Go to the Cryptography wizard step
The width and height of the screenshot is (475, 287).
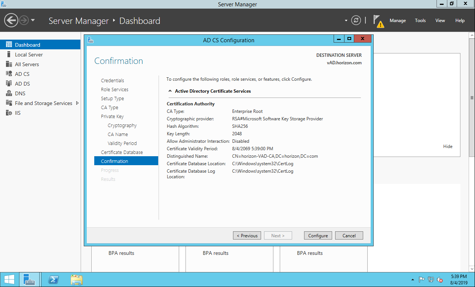coord(122,126)
